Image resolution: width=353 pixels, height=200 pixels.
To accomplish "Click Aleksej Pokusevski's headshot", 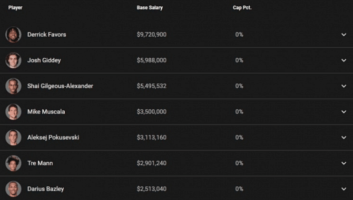I will pyautogui.click(x=13, y=138).
